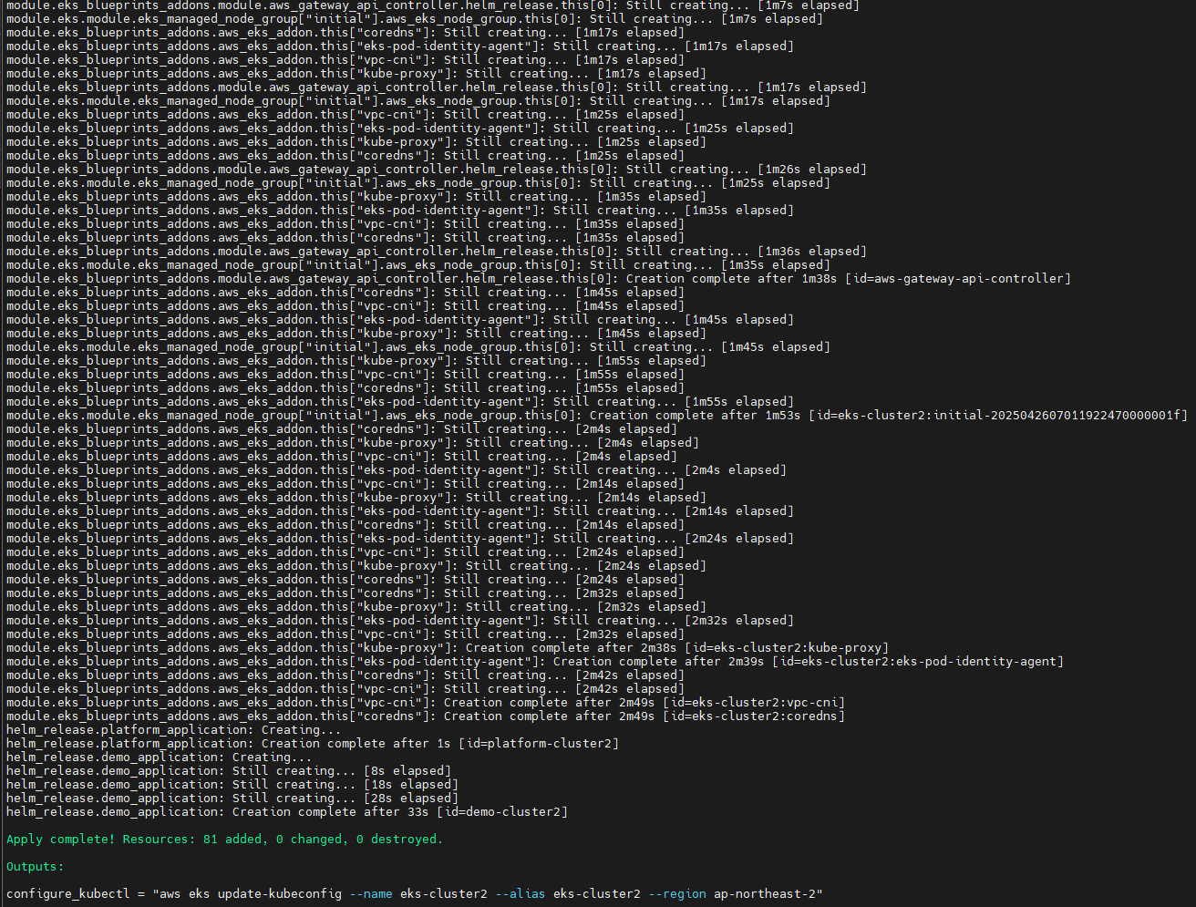The image size is (1196, 907).
Task: Click vpc-cni 'Creation complete after 2m49s' line
Action: coord(426,702)
